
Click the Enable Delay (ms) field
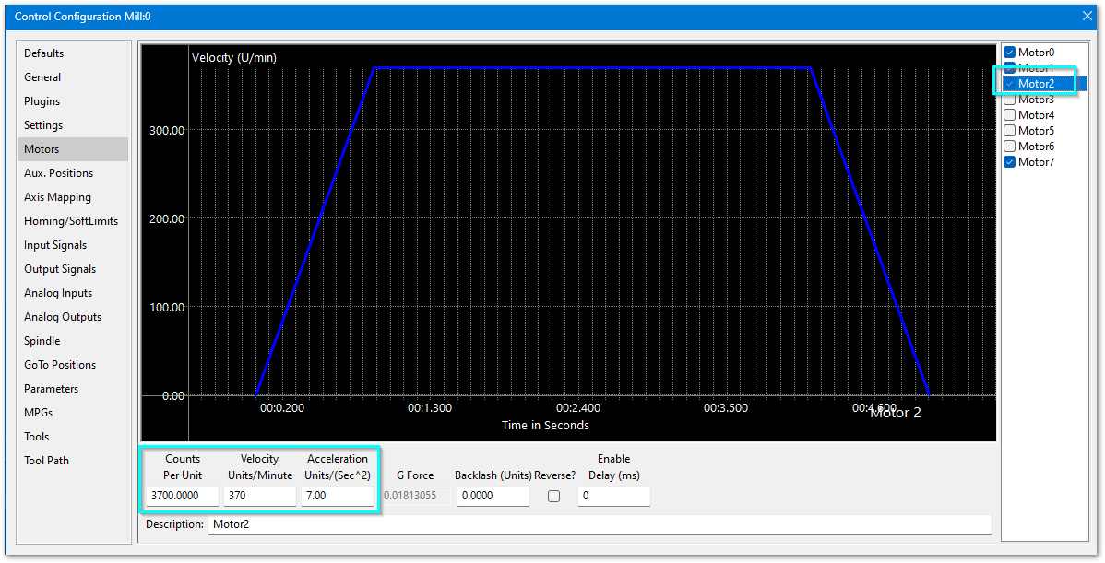613,496
